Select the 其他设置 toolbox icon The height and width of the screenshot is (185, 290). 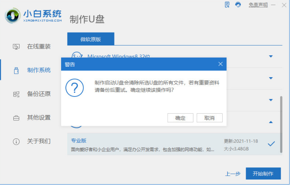[16, 118]
